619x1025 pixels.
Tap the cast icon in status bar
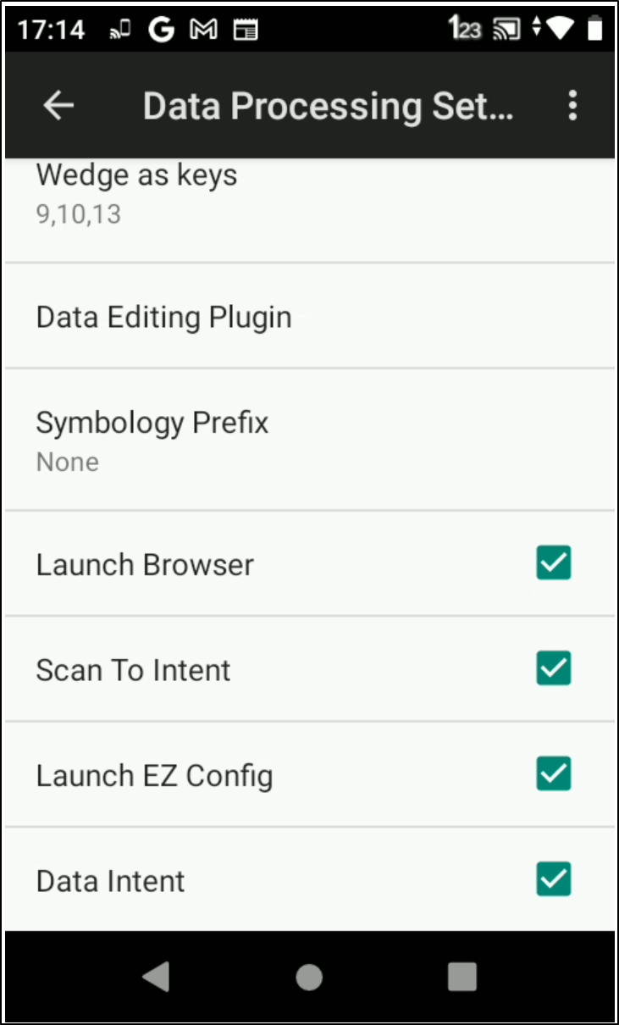506,30
